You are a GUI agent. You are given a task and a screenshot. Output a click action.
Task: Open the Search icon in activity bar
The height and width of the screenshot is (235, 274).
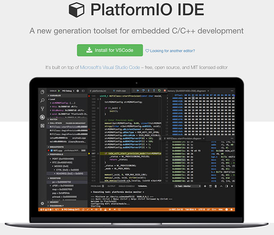pos(42,100)
